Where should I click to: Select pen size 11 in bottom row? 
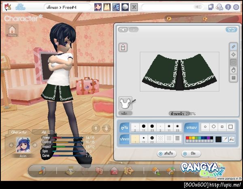click(144, 139)
